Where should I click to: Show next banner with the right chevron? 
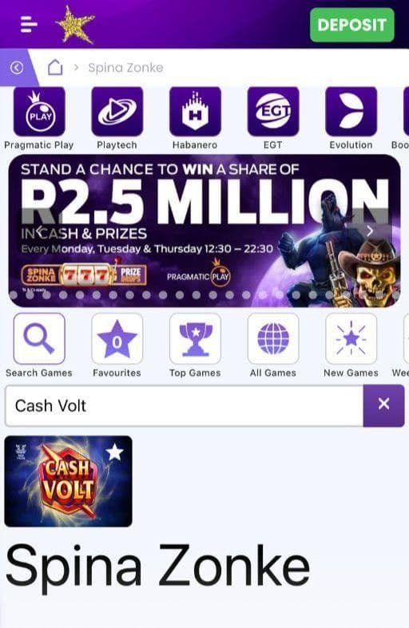click(x=370, y=231)
